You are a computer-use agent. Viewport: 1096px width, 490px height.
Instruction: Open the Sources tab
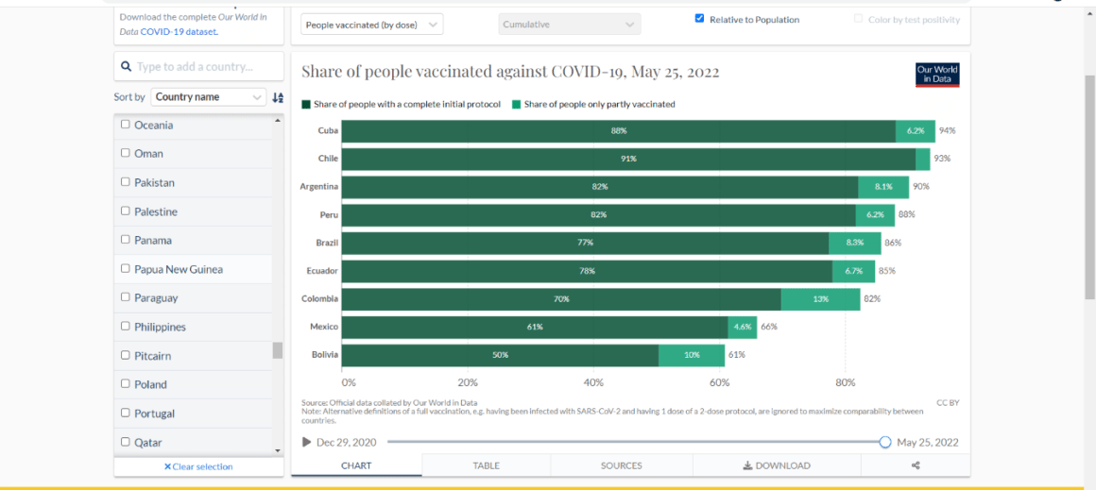pyautogui.click(x=621, y=465)
